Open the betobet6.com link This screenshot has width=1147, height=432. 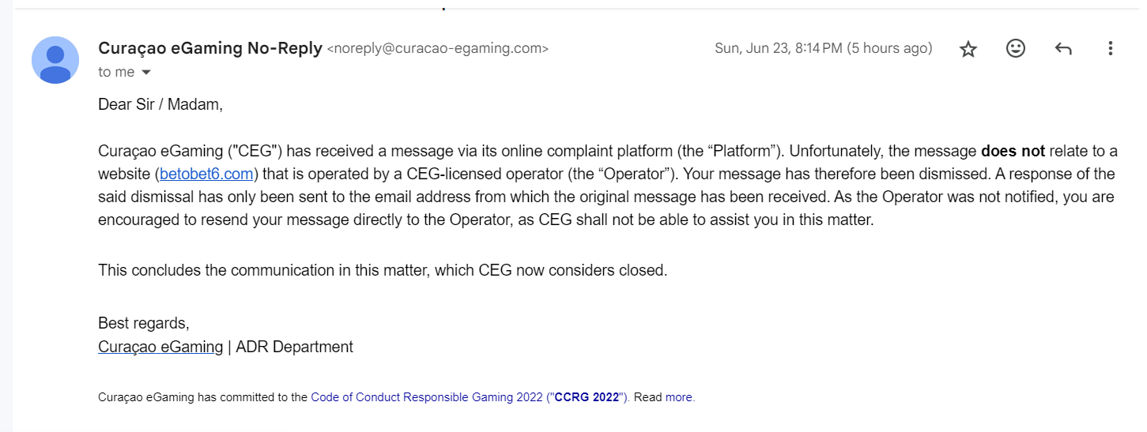click(x=207, y=174)
